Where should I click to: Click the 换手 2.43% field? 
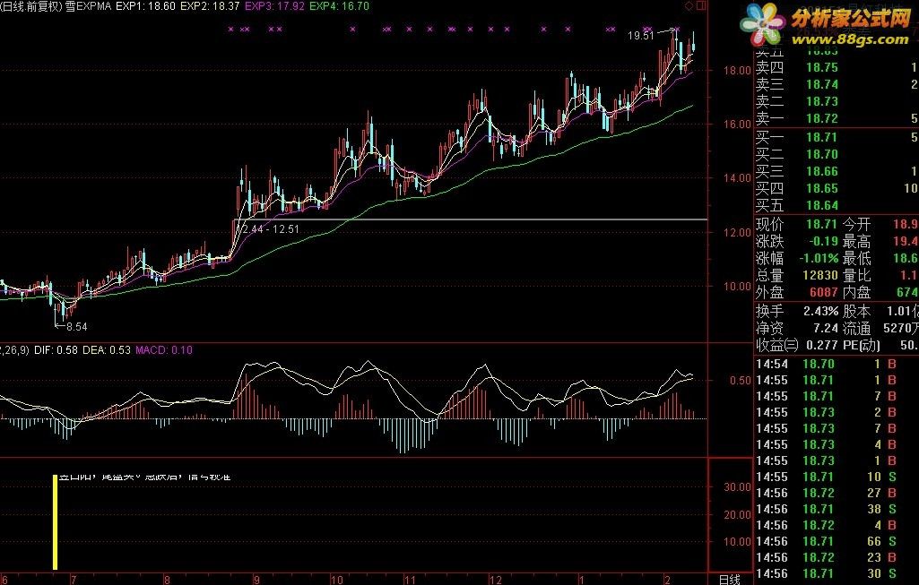[797, 312]
